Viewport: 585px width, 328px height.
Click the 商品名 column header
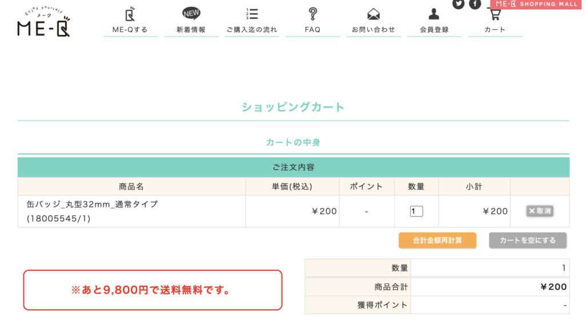click(131, 187)
